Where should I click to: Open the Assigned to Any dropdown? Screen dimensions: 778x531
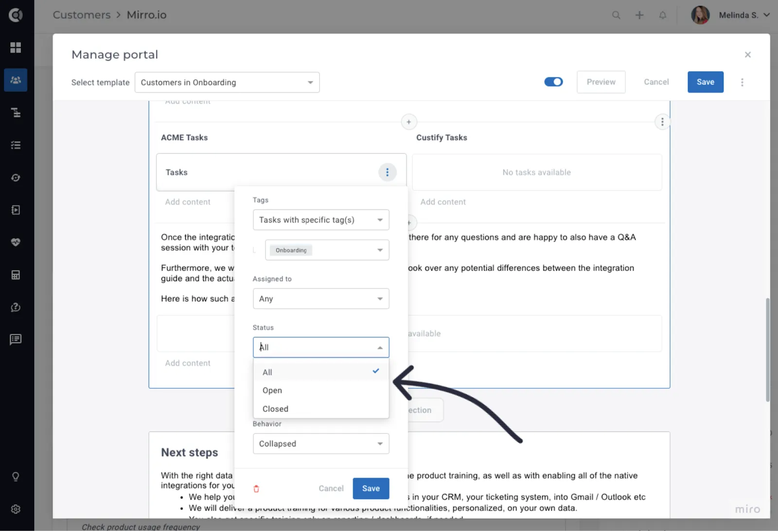point(321,298)
